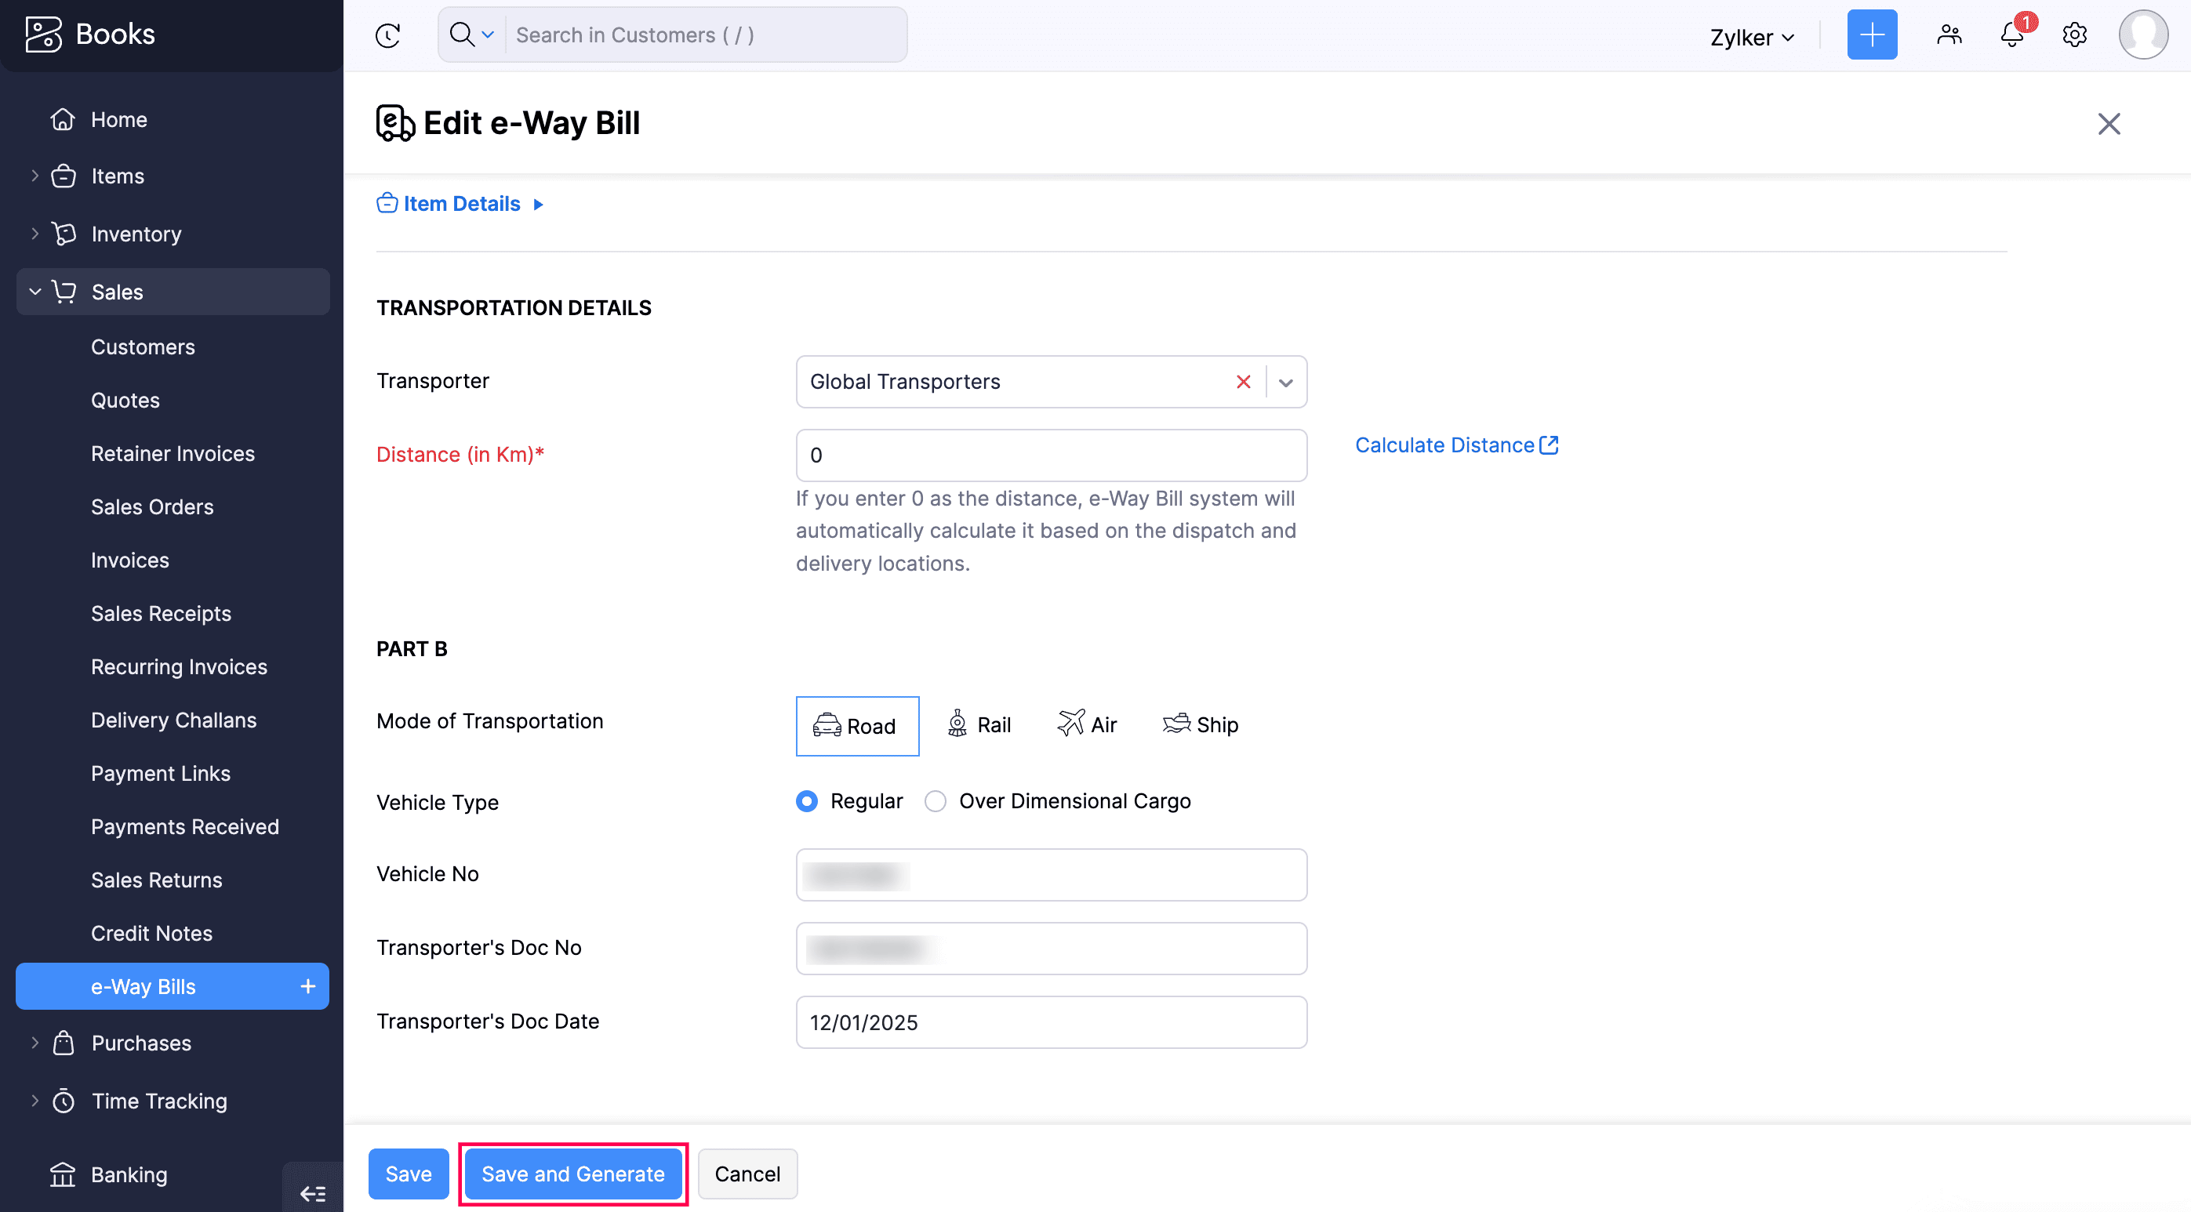Screen dimensions: 2191x1212
Task: Open settings gear icon in header
Action: point(2074,34)
